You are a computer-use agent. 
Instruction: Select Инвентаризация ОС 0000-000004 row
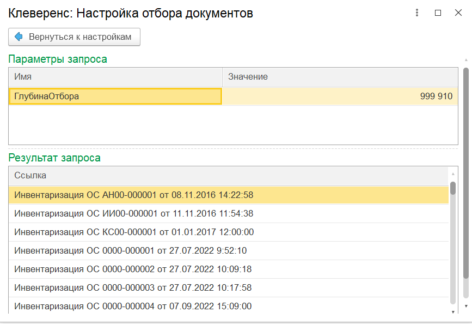coord(229,306)
